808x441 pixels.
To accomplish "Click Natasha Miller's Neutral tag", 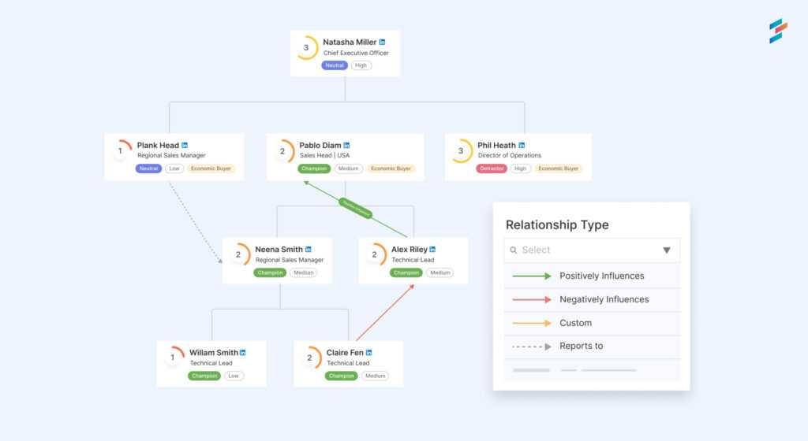I will 335,65.
